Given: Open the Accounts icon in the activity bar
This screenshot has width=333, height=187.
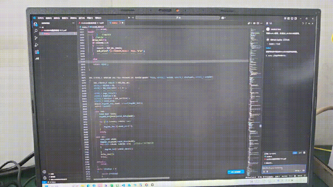Looking at the screenshot, I should point(44,172).
